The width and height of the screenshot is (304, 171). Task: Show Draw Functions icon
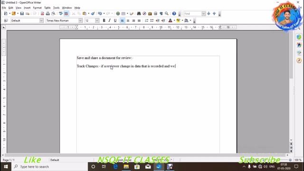[132, 14]
